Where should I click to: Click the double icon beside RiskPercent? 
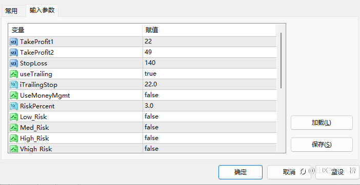click(x=14, y=106)
